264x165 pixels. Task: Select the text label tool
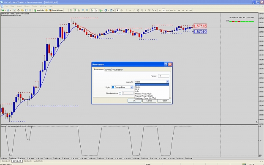[149, 10]
